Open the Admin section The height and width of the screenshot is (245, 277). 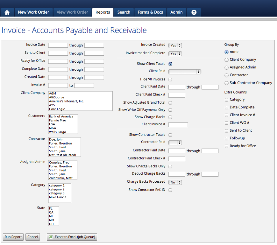tap(177, 12)
